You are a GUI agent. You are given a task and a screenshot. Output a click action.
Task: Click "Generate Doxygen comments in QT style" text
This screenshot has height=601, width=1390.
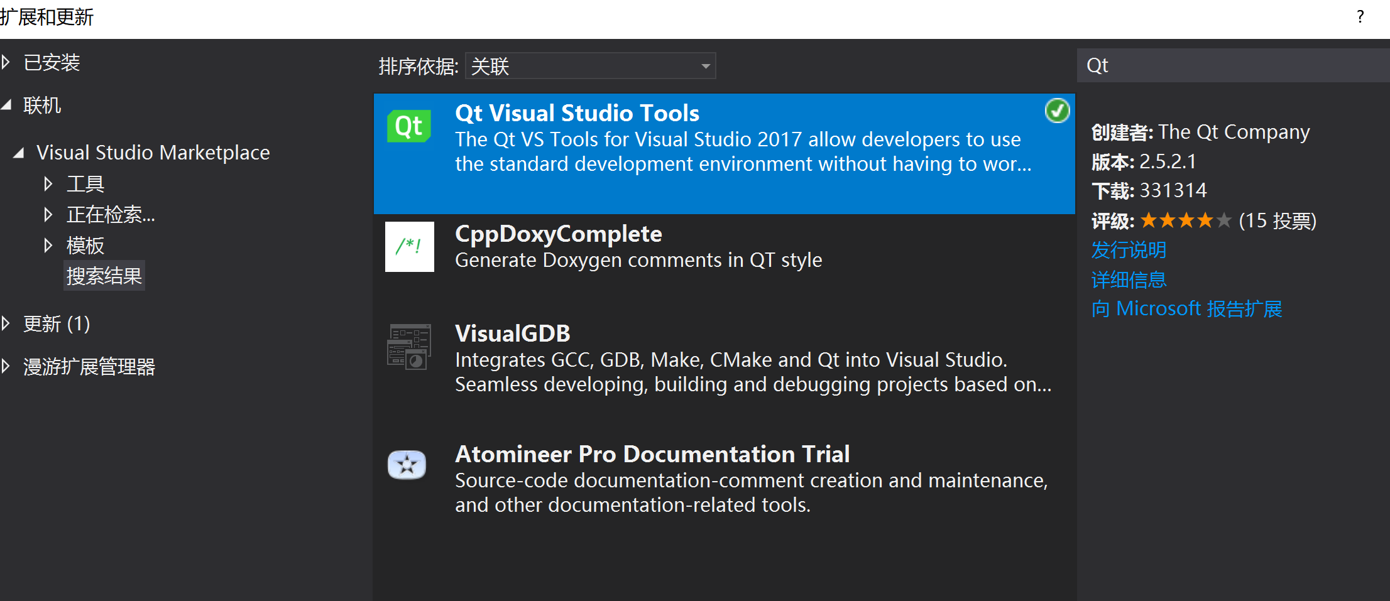638,260
